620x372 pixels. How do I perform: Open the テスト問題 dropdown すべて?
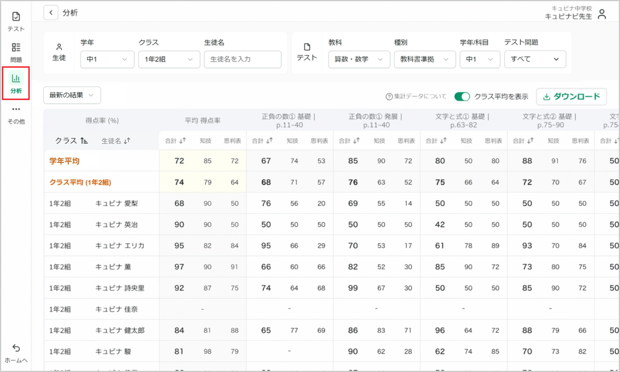tap(535, 59)
